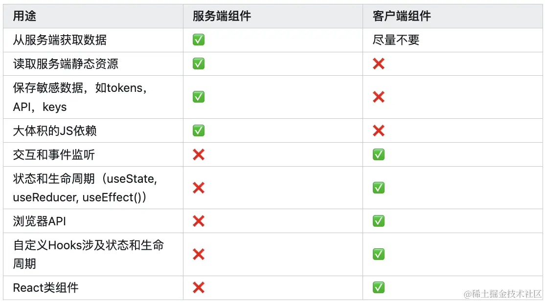Click the client-side check for 交互和事件监听
This screenshot has width=545, height=302.
pyautogui.click(x=378, y=155)
